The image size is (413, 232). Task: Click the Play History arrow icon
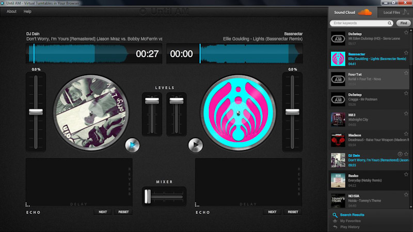[x=335, y=227]
